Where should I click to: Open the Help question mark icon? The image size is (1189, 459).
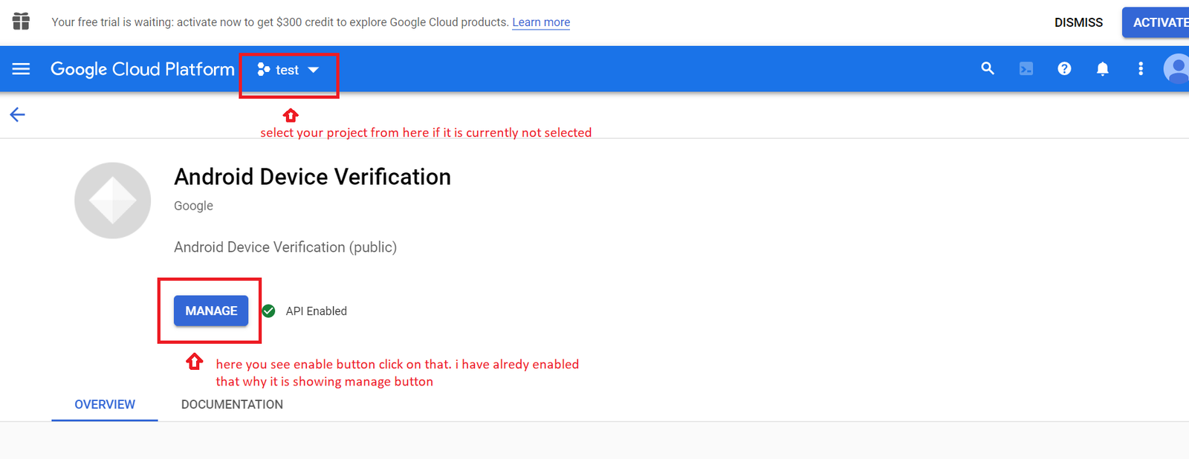1064,69
